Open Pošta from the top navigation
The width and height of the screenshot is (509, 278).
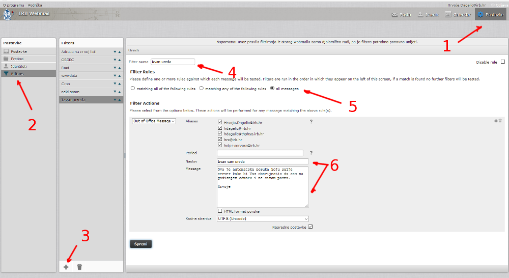tap(401, 15)
